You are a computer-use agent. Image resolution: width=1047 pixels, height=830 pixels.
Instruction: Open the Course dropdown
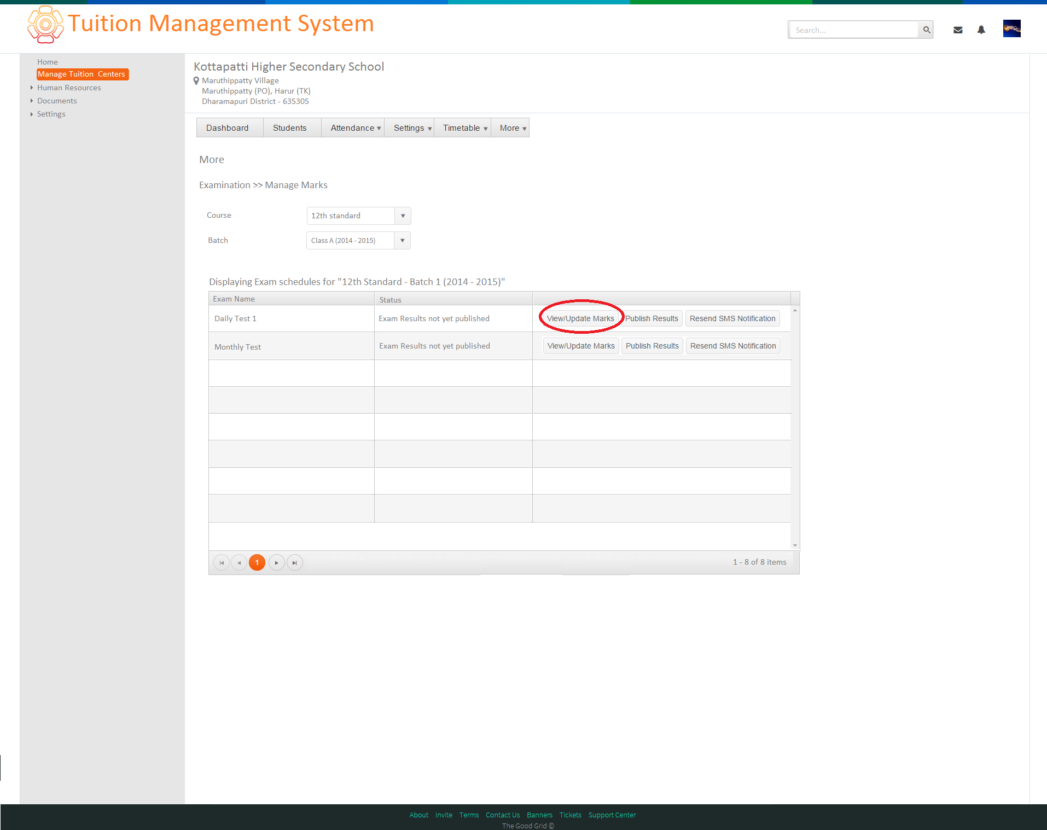(403, 216)
